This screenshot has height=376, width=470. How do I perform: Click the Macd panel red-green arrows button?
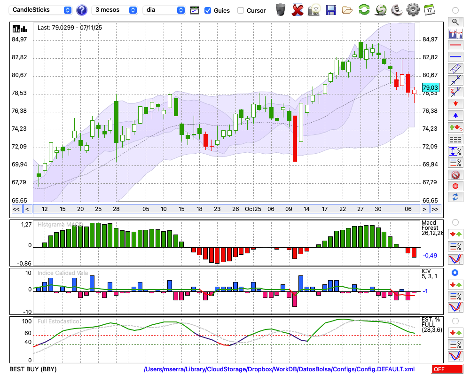[x=455, y=234]
